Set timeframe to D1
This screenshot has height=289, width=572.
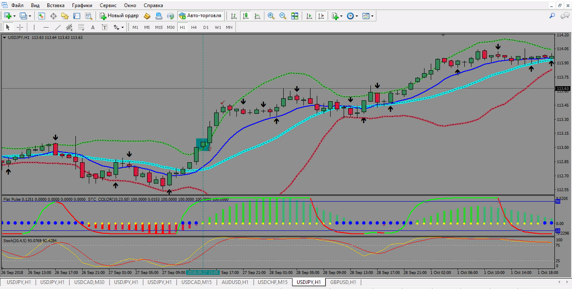(x=206, y=27)
